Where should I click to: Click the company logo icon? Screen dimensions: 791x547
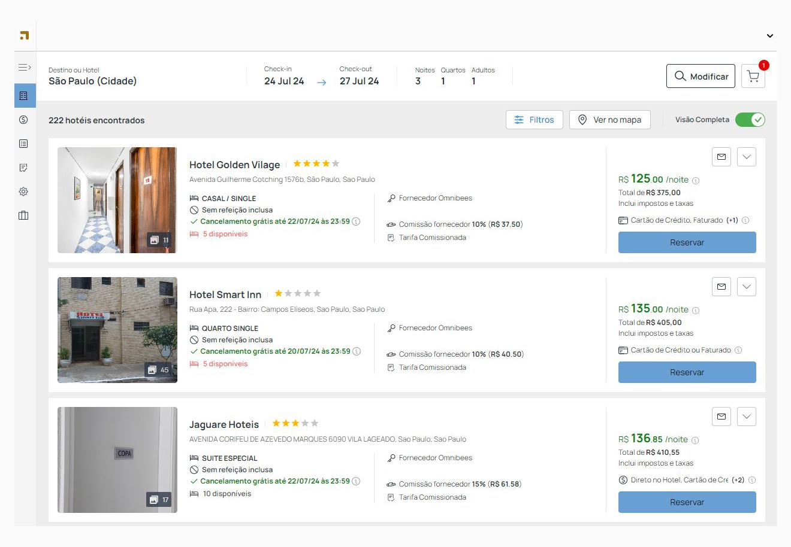point(24,35)
